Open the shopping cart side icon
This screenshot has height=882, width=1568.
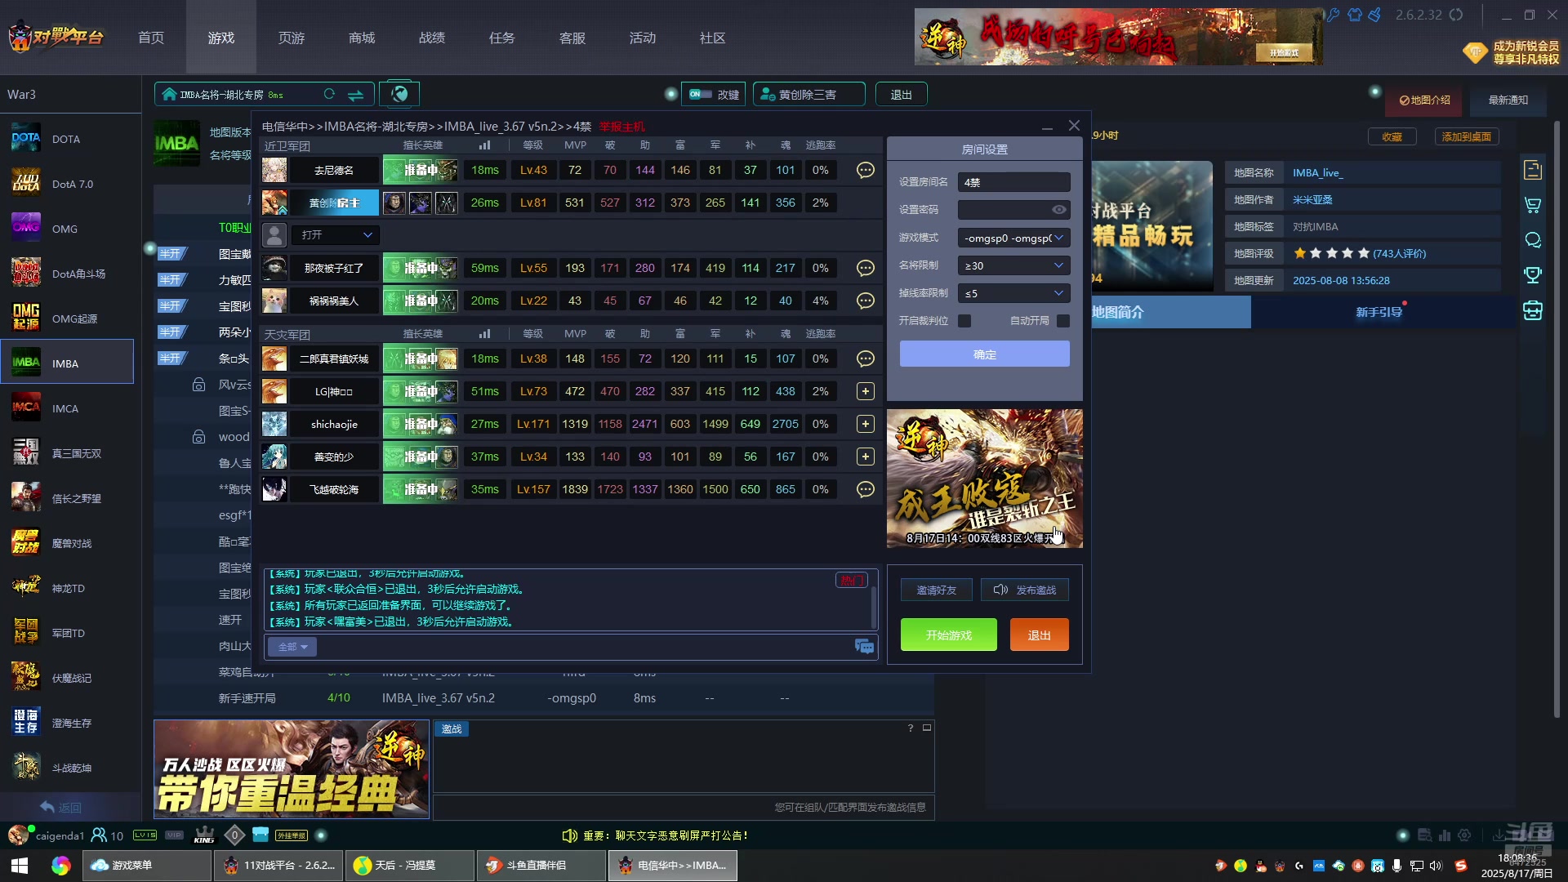[x=1533, y=205]
